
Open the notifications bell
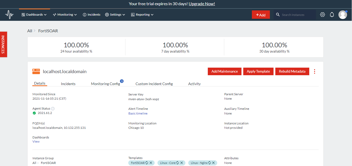coord(332,15)
